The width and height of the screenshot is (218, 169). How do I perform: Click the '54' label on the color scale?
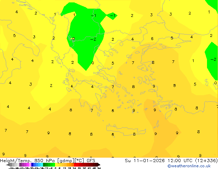[99, 168]
